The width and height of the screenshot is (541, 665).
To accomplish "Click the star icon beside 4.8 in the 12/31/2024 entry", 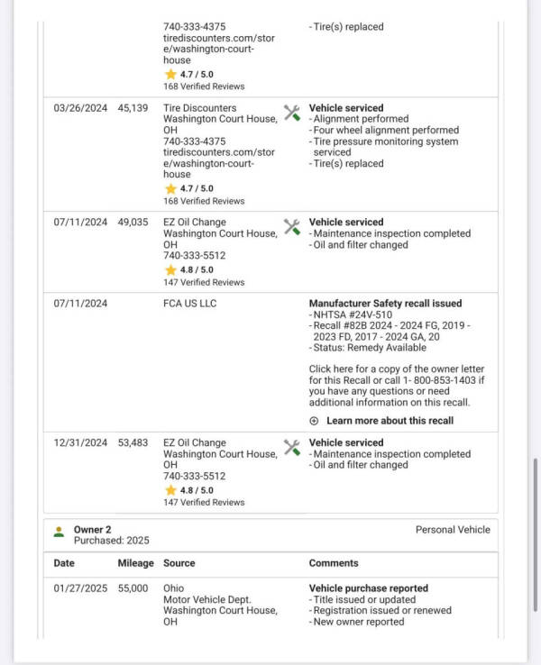I will pyautogui.click(x=170, y=490).
